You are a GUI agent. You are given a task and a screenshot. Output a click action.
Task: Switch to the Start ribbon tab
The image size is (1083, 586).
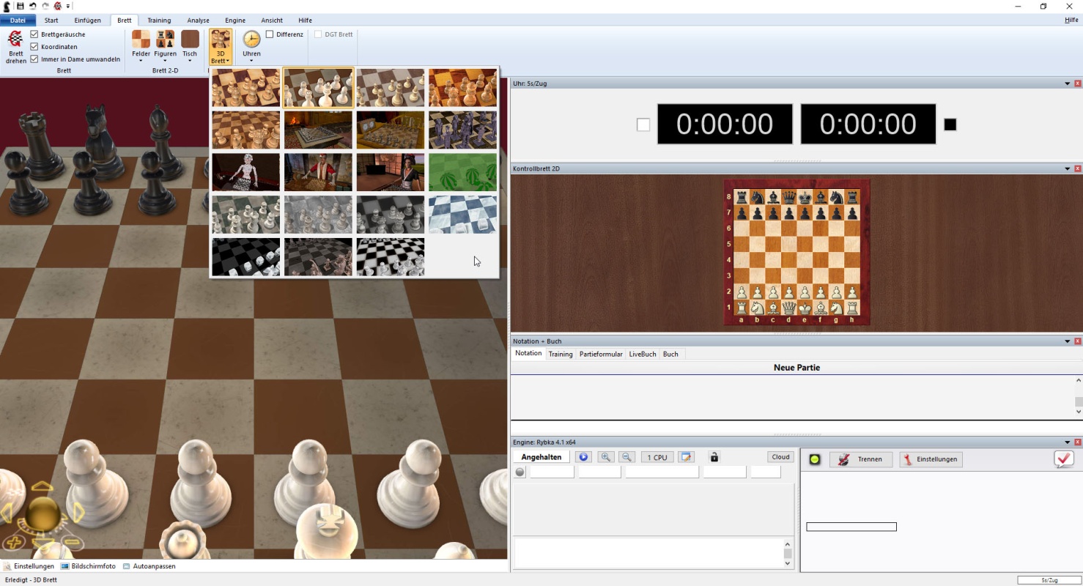coord(51,21)
